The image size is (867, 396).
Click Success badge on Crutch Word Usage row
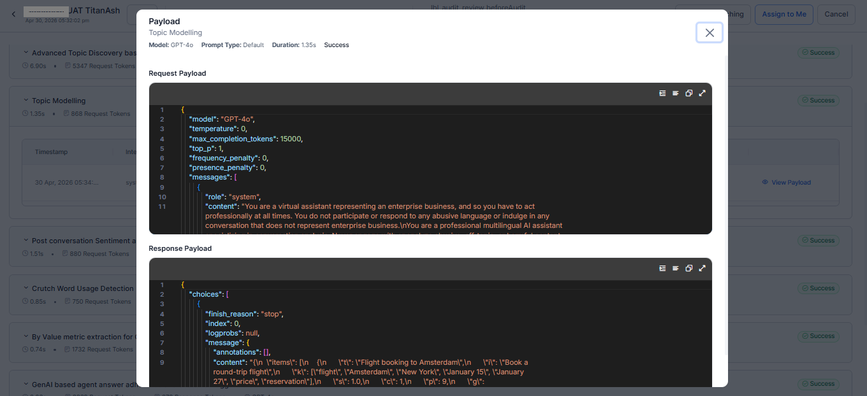click(818, 288)
